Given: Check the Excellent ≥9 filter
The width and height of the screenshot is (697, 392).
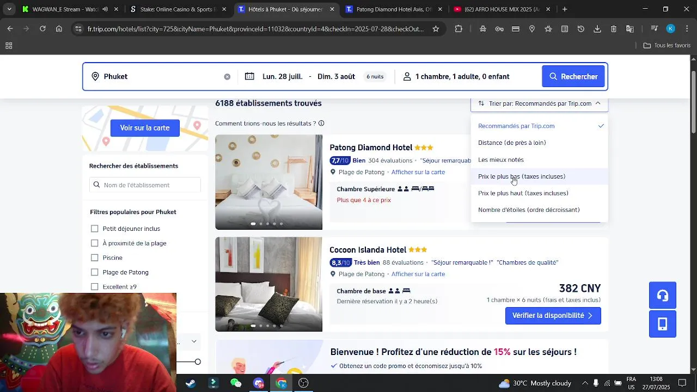Looking at the screenshot, I should [95, 287].
